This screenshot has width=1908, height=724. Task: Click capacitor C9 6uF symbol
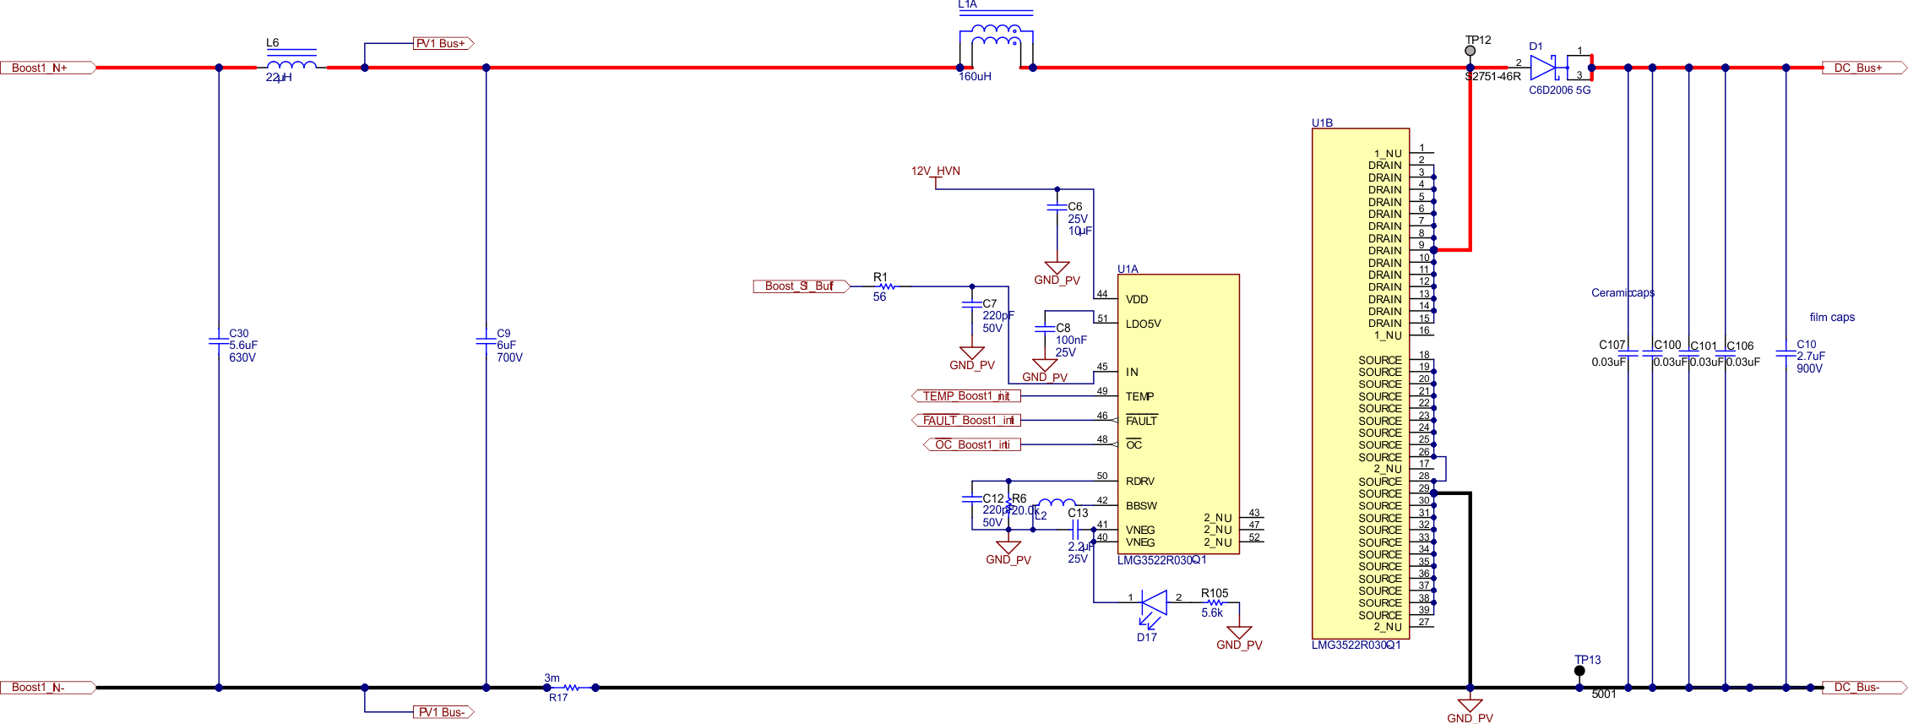click(486, 341)
